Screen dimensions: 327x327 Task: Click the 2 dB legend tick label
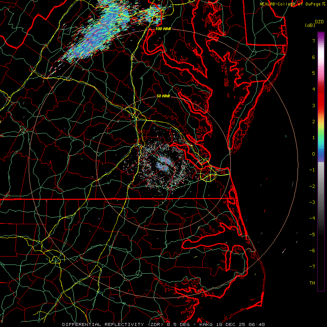(x=314, y=122)
